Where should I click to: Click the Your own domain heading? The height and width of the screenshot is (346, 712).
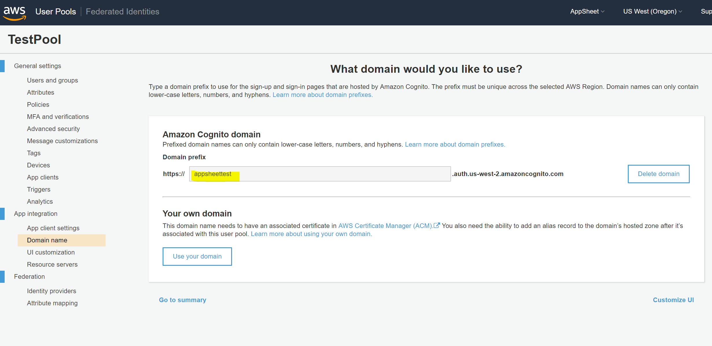coord(197,213)
